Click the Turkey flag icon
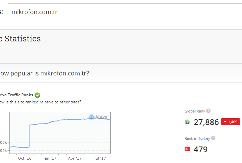Image resolution: width=242 pixels, height=163 pixels. pos(187,149)
